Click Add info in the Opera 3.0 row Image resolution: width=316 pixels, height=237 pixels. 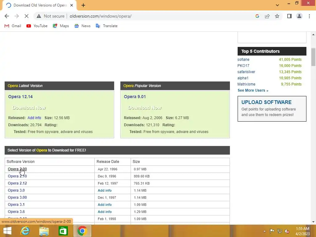click(105, 190)
